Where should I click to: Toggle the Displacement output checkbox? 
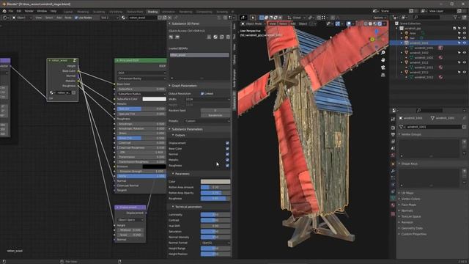pos(227,143)
